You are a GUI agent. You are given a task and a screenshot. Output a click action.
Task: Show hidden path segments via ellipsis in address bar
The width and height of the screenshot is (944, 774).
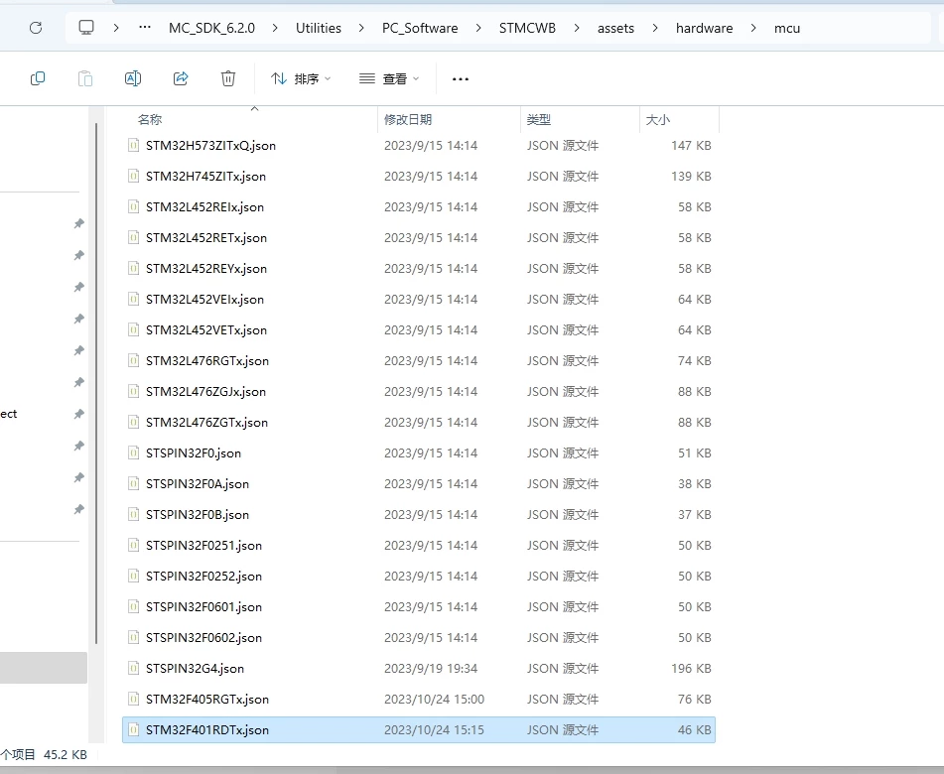[x=145, y=28]
